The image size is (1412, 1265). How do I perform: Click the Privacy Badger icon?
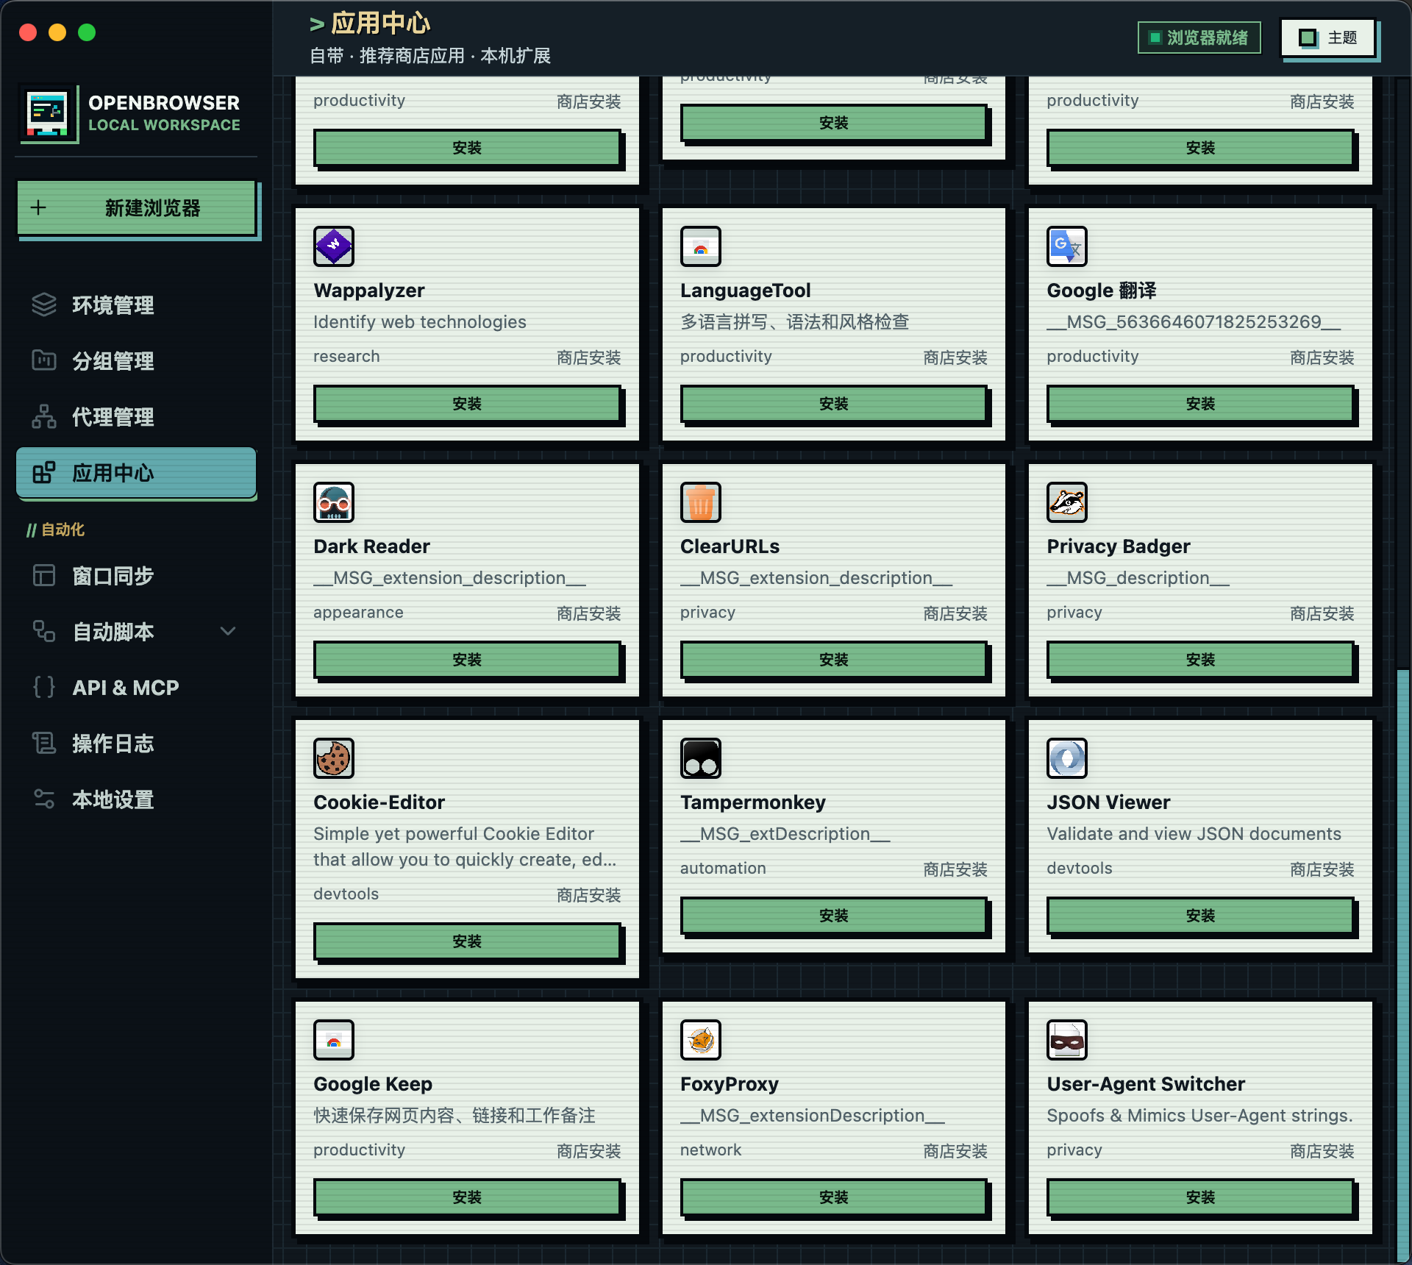point(1067,502)
